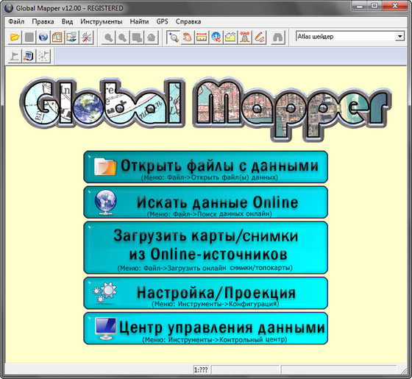Select the Zoom tool magnifier icon
Image resolution: width=412 pixels, height=379 pixels.
pyautogui.click(x=174, y=38)
